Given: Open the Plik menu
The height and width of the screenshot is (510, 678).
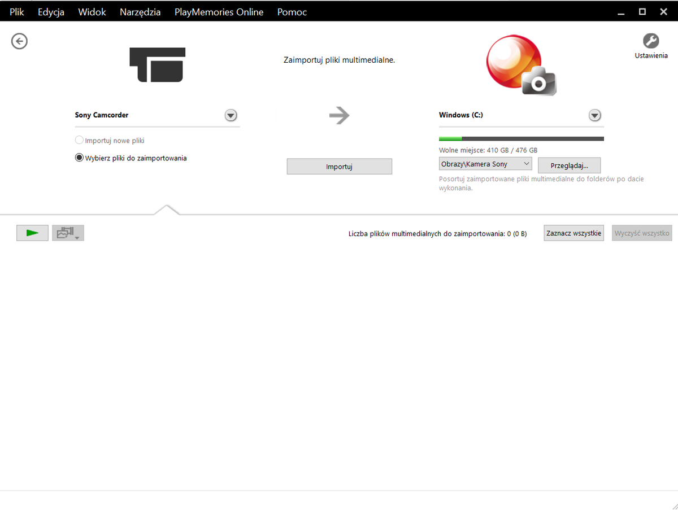Looking at the screenshot, I should 17,12.
